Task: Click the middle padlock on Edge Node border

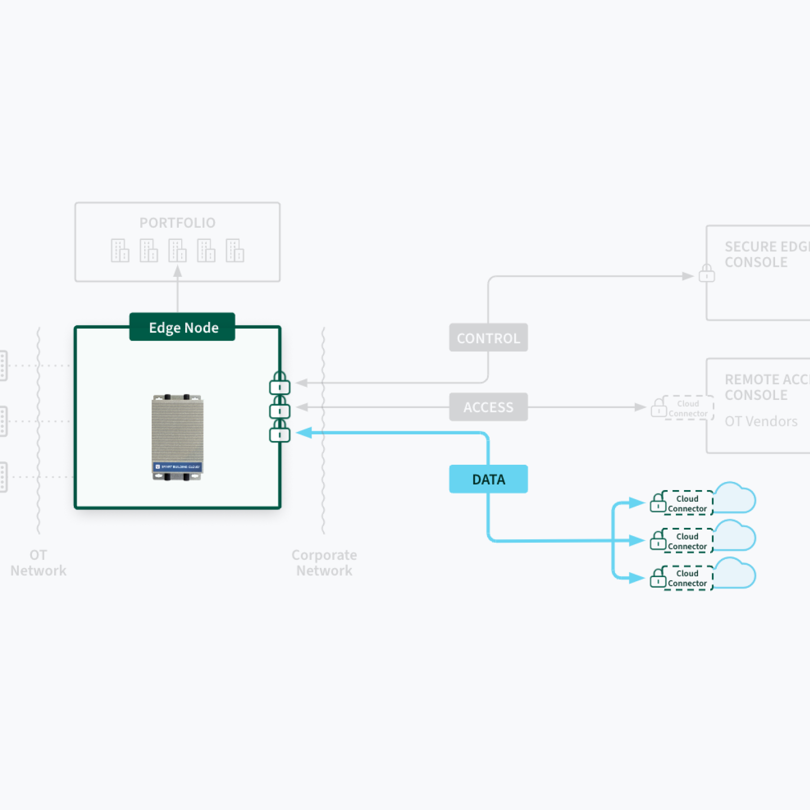Action: pyautogui.click(x=279, y=408)
